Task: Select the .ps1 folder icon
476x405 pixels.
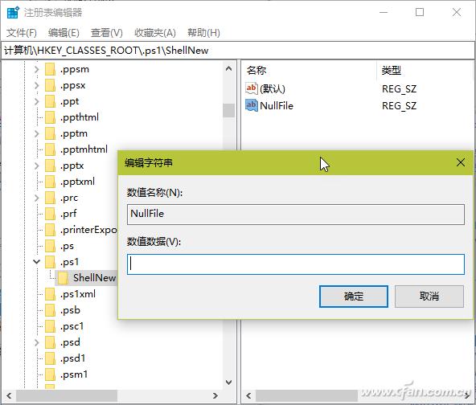Action: pyautogui.click(x=50, y=262)
